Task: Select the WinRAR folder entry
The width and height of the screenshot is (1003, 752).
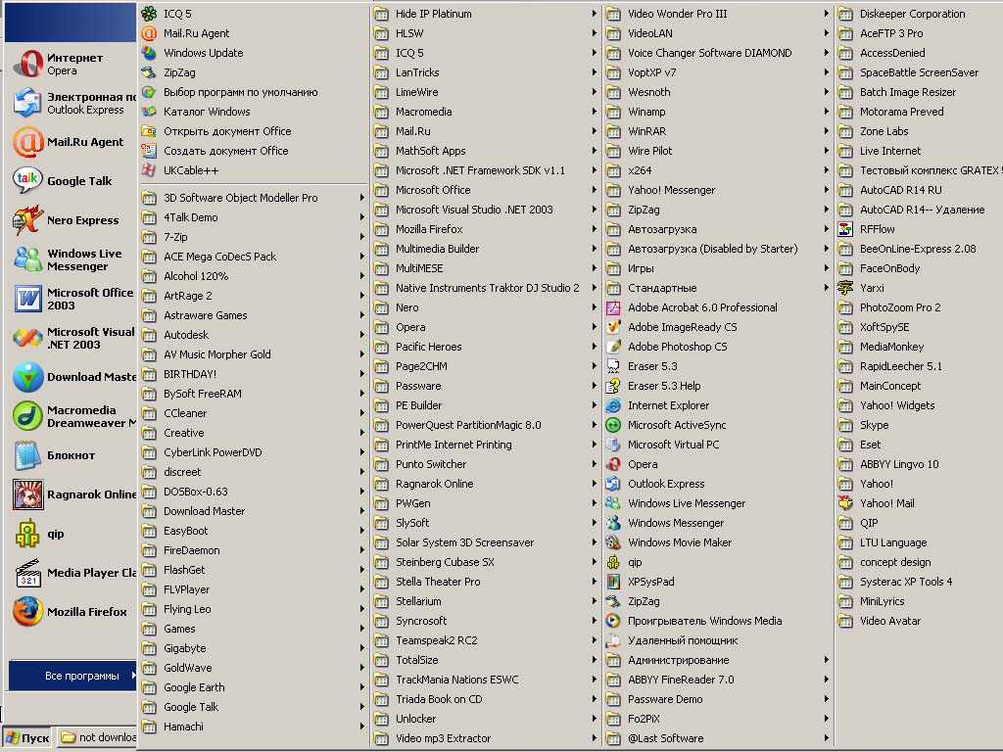Action: point(718,131)
